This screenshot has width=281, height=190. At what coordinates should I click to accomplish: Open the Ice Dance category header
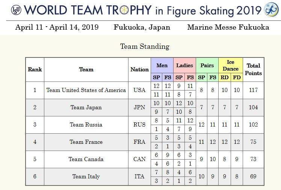click(230, 65)
